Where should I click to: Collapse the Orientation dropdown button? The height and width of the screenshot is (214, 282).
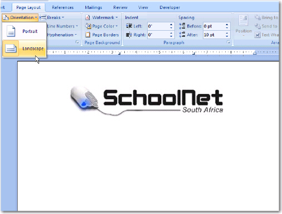tap(20, 17)
